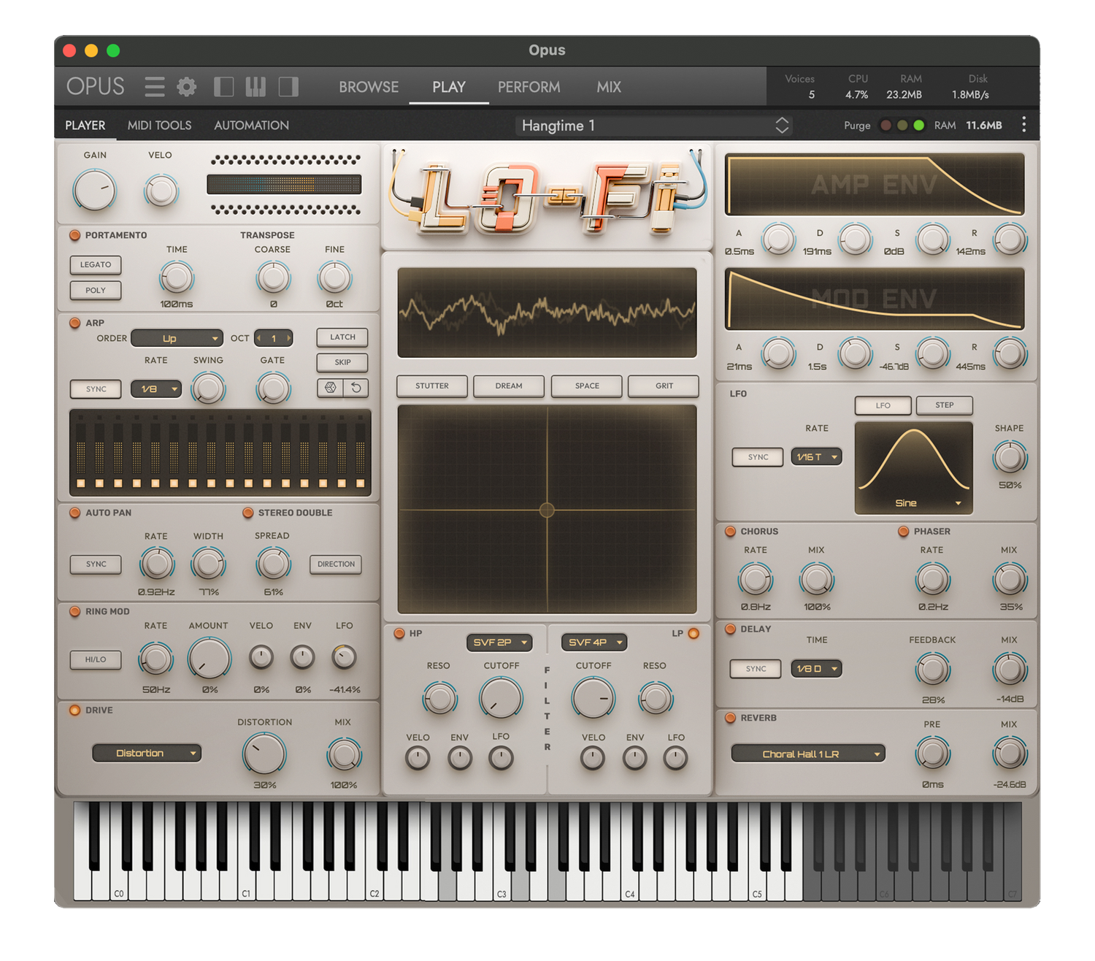Expand the Distortion type dropdown in DRIVE
Viewport: 1095px width, 961px height.
(147, 753)
